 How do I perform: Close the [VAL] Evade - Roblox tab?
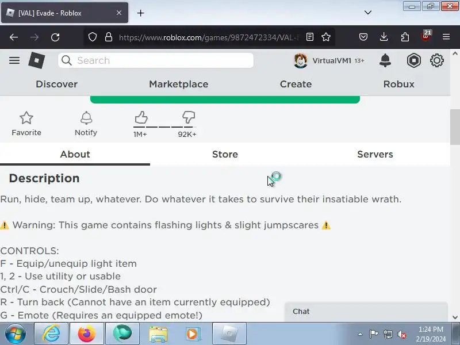tap(119, 13)
